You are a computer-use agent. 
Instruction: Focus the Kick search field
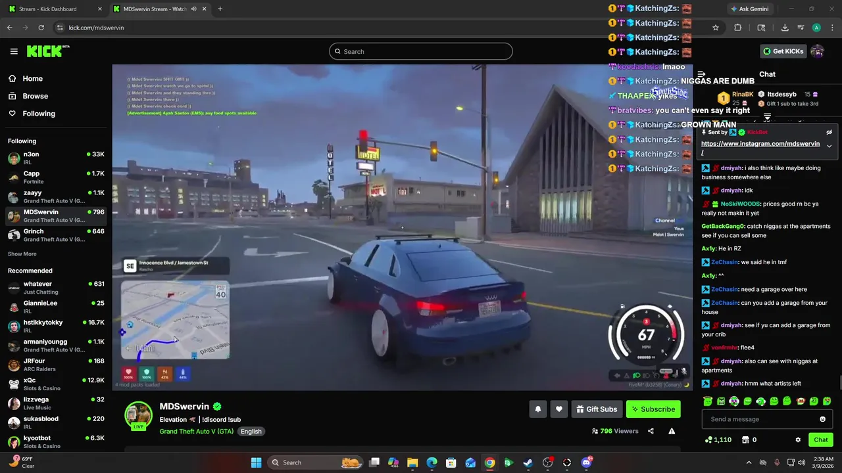(x=421, y=51)
